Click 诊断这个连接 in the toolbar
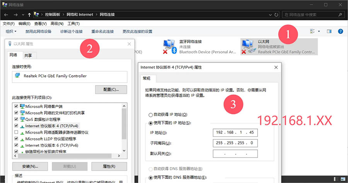This screenshot has height=183, width=348. (x=72, y=31)
